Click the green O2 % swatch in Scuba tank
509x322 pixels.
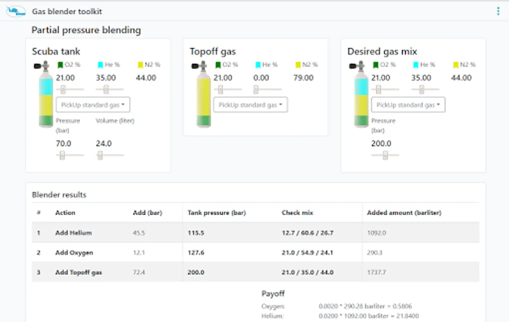(60, 65)
